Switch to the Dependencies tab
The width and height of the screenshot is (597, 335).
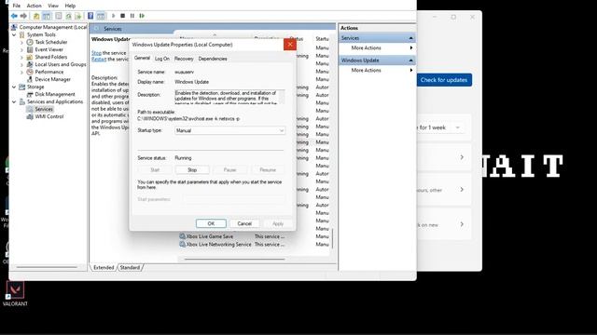(x=213, y=59)
